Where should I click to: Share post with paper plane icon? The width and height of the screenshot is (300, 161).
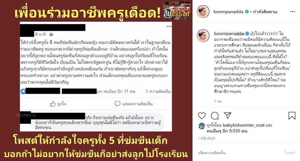pyautogui.click(x=228, y=116)
